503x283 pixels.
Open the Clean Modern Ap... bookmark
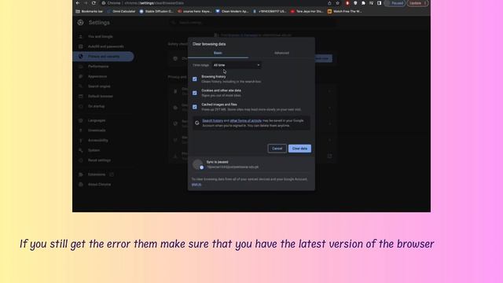pos(233,11)
